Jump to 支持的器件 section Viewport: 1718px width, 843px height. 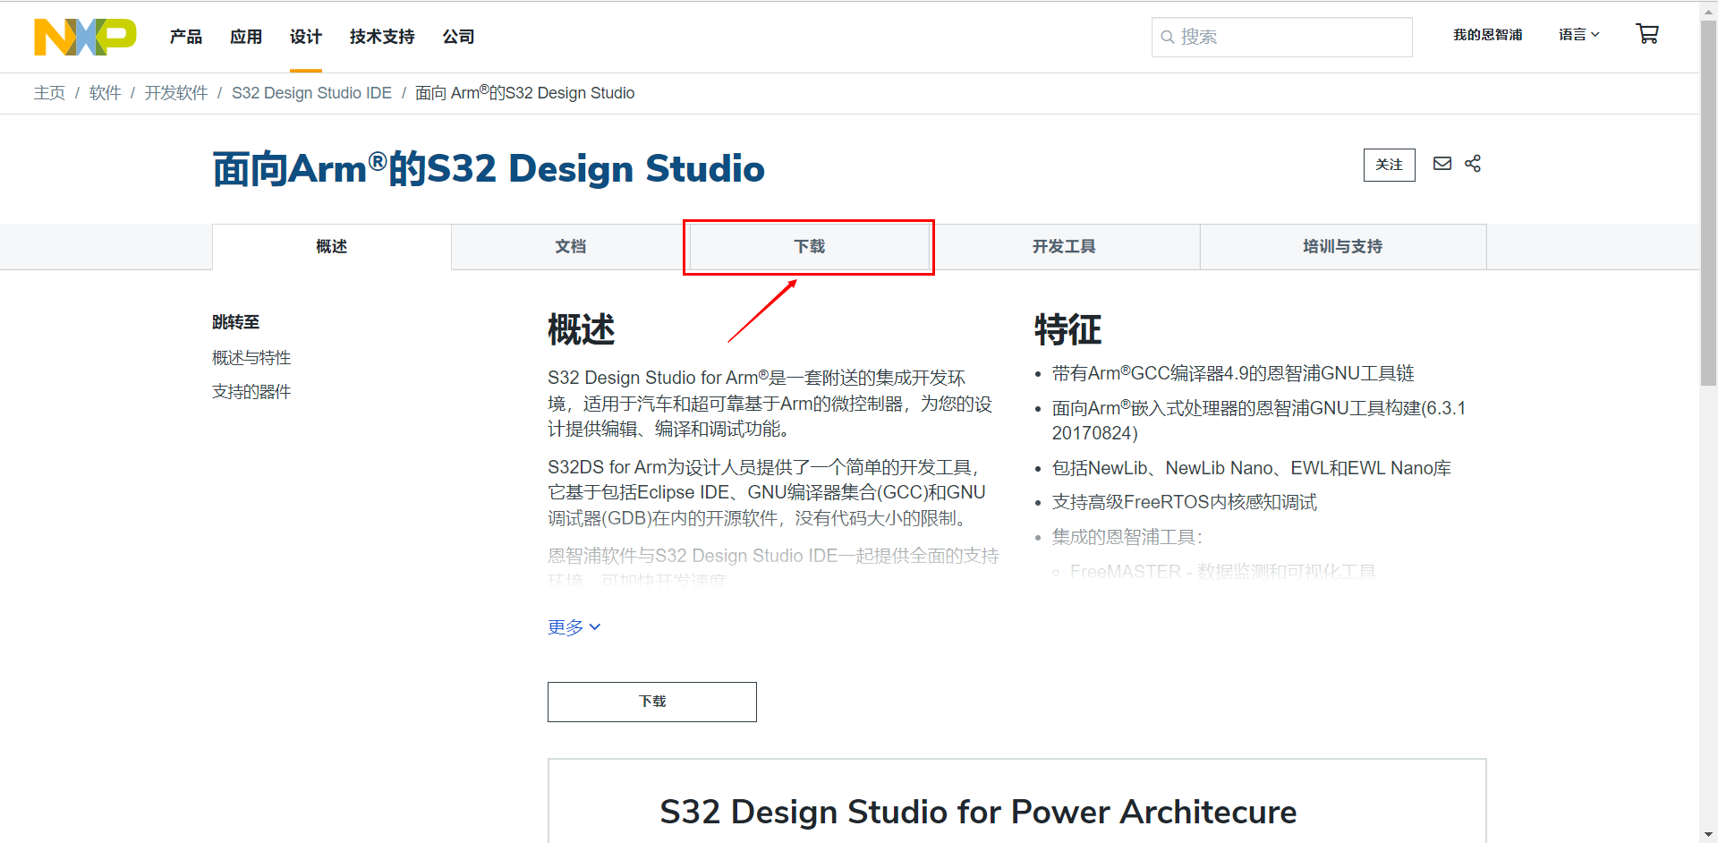251,391
